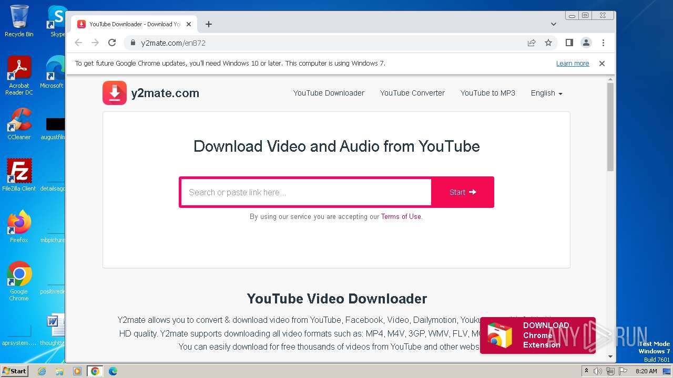Click the y2mate red download logo
This screenshot has width=673, height=378.
coord(115,93)
